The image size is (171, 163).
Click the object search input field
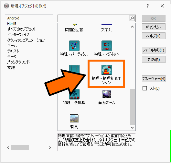tap(93, 18)
